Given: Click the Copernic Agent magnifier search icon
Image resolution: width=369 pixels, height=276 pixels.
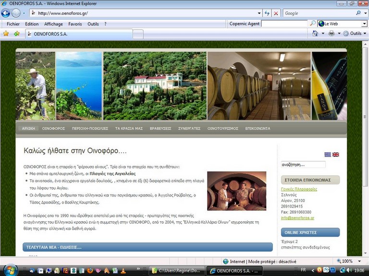Looking at the screenshot, I should coord(313,23).
